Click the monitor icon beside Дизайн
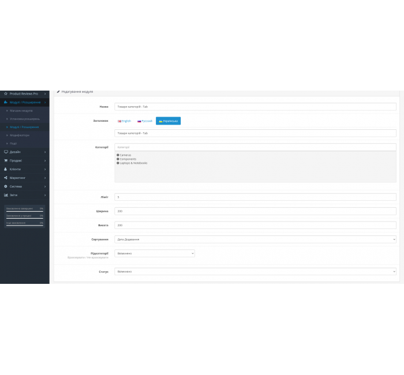Image resolution: width=404 pixels, height=375 pixels. [x=6, y=152]
